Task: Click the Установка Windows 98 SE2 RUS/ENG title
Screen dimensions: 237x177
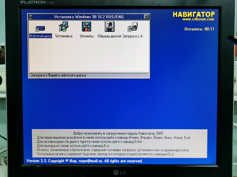Action: (89, 17)
